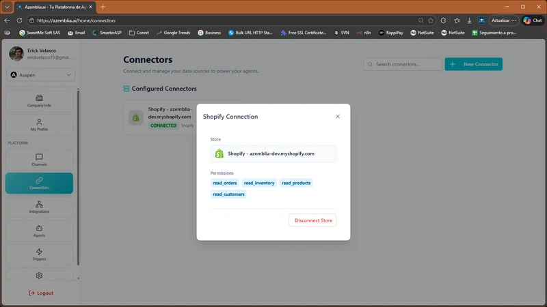Click the settings gear in sidebar
Viewport: 547px width, 307px height.
point(39,276)
